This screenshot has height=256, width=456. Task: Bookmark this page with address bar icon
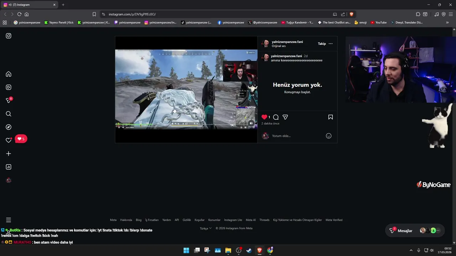(x=94, y=14)
